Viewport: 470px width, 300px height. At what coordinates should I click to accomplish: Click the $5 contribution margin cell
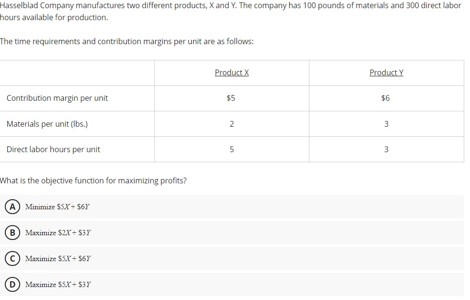click(231, 98)
